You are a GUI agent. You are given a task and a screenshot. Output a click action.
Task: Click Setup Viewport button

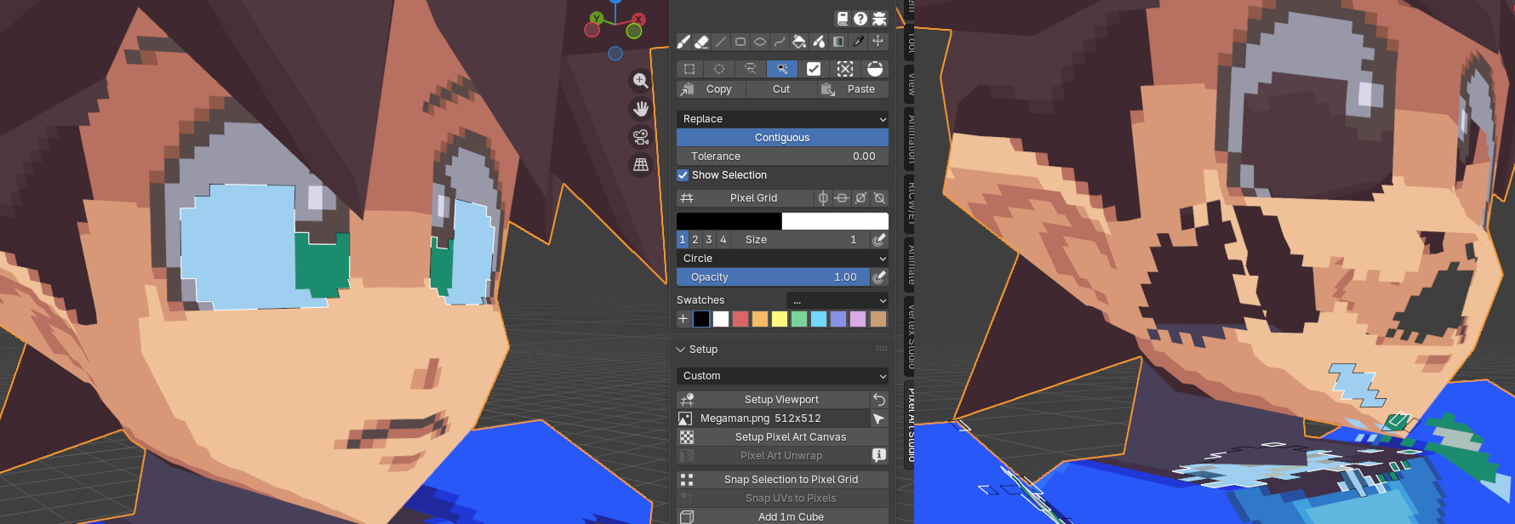773,400
